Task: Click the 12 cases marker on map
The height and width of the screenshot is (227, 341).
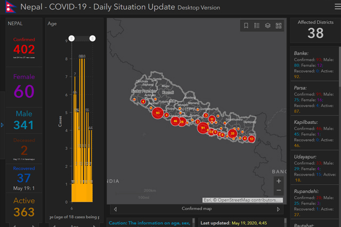Action: pos(251,139)
